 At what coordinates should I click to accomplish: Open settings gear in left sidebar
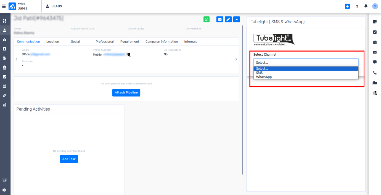point(4,190)
